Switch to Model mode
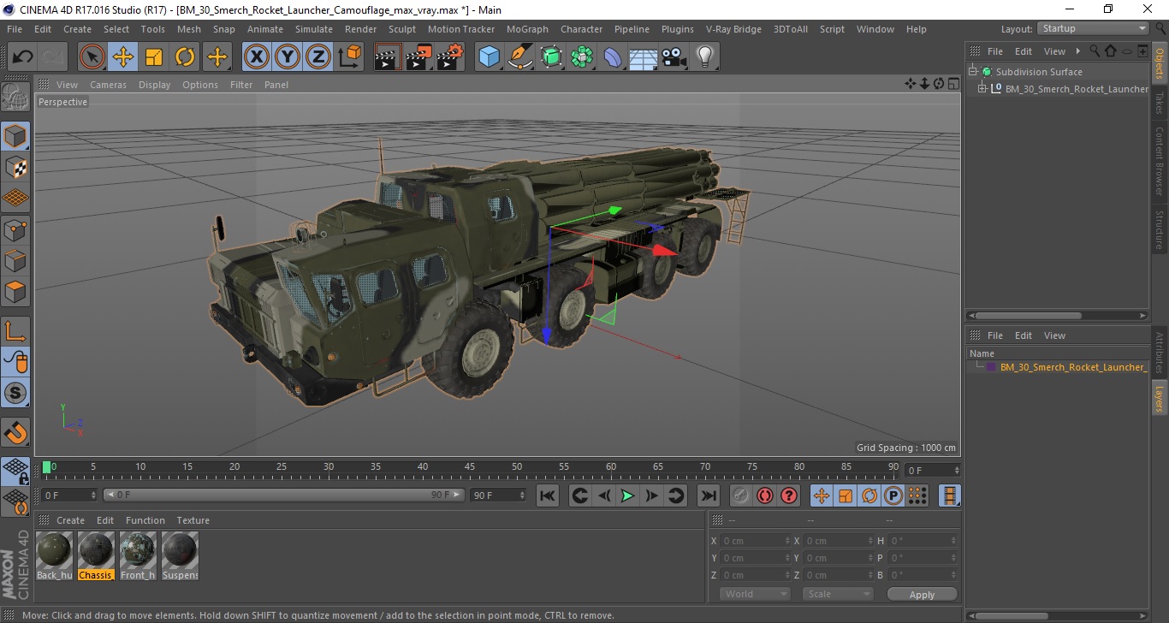1169x623 pixels. (x=15, y=136)
